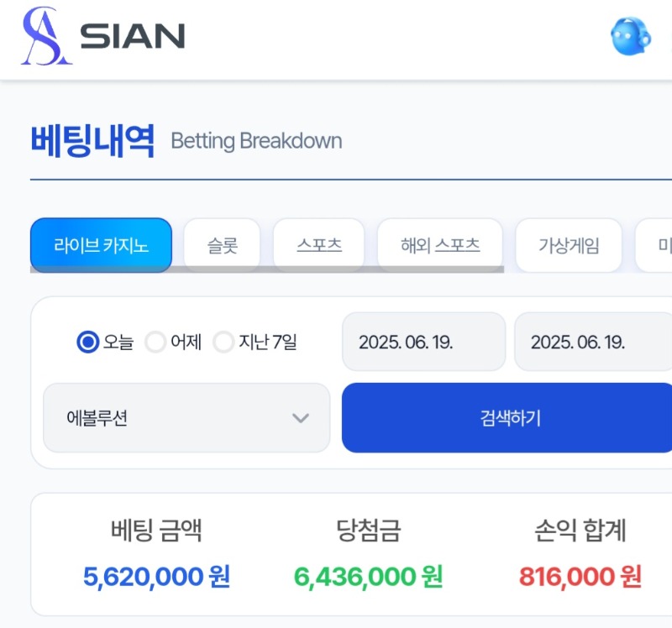The height and width of the screenshot is (628, 672).
Task: Open the end date picker field
Action: (x=593, y=342)
